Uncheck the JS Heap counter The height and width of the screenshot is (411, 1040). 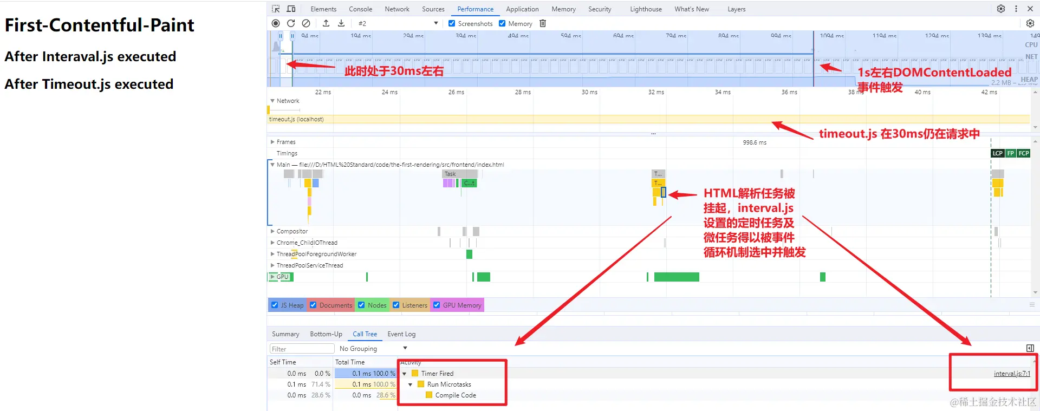click(x=275, y=305)
